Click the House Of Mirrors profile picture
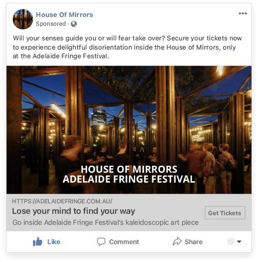 click(x=23, y=19)
